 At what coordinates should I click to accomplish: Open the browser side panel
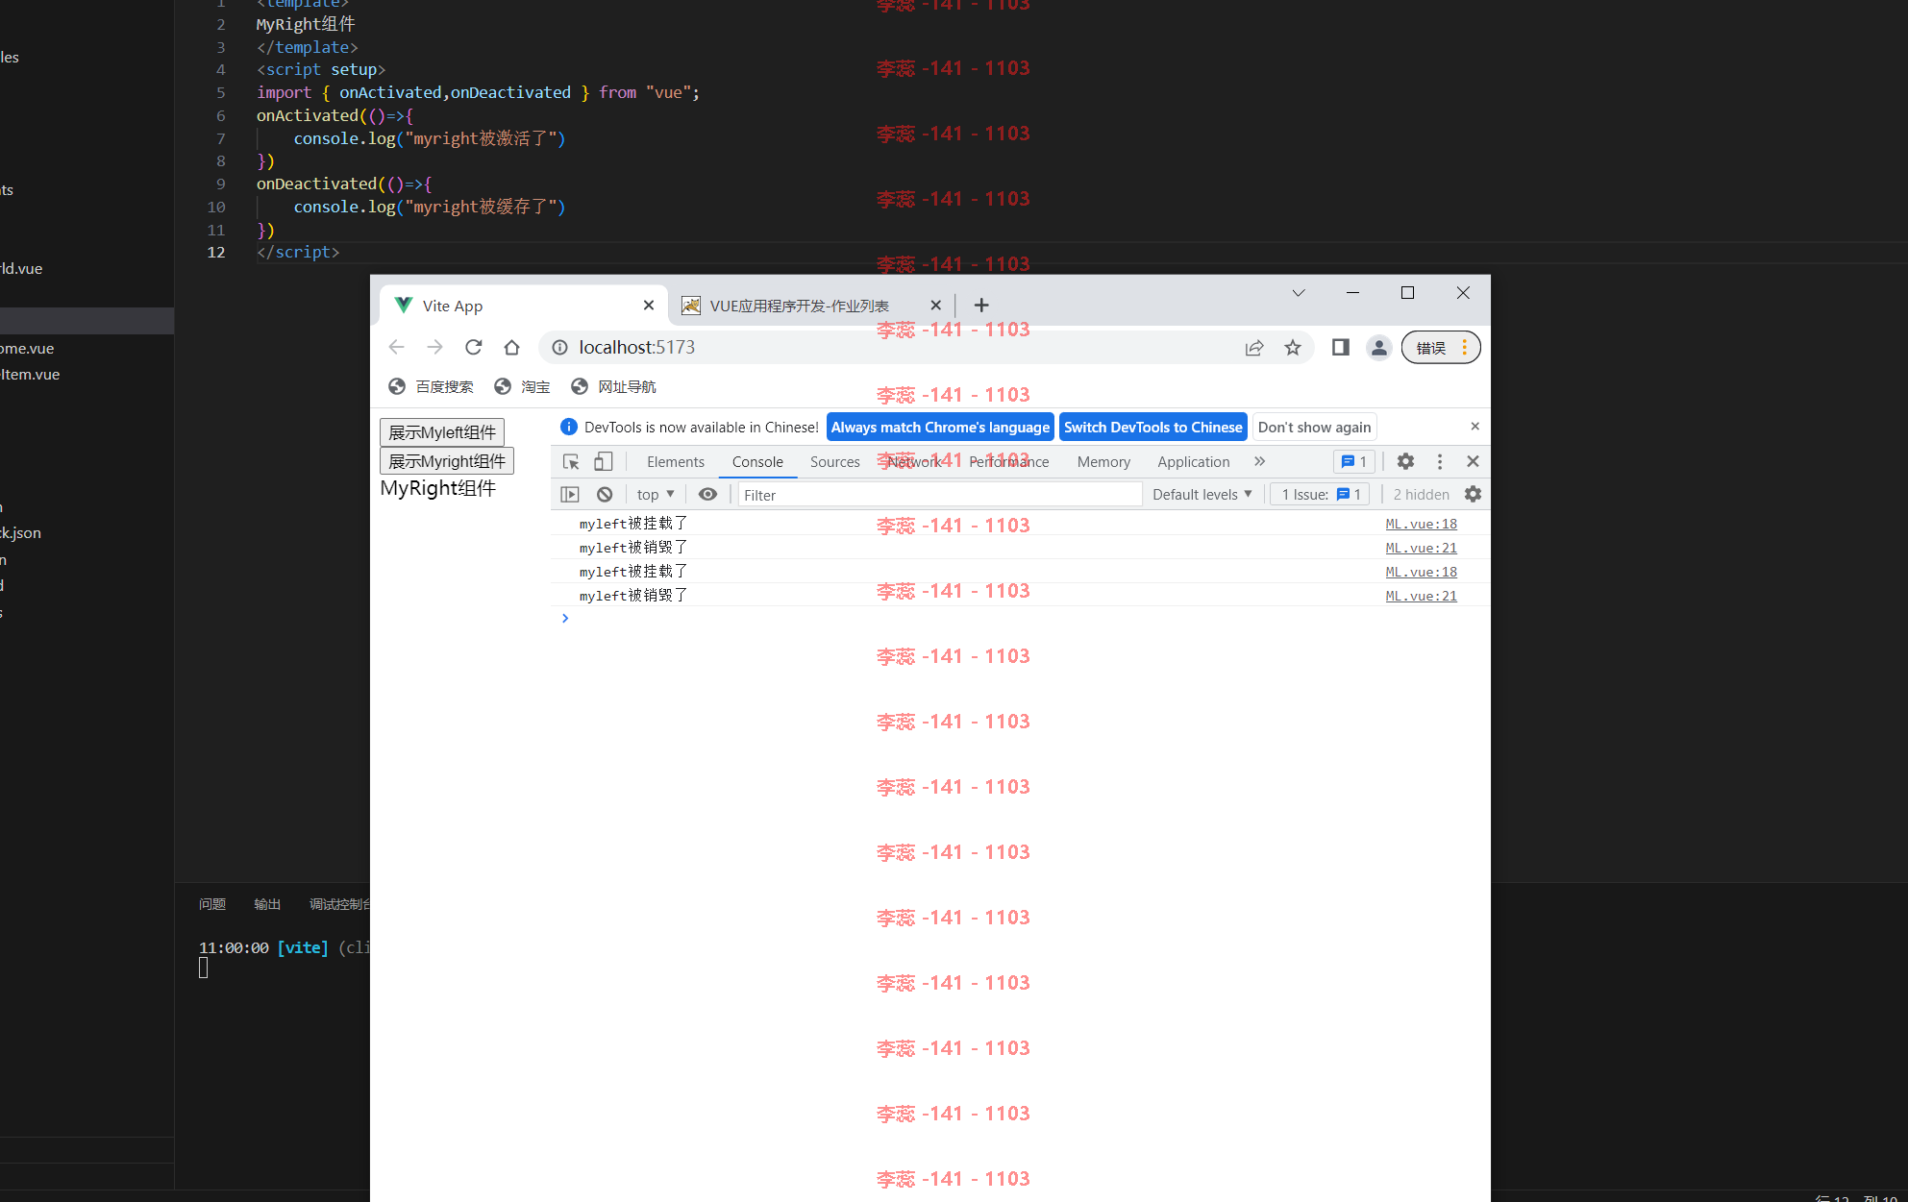(x=1340, y=347)
